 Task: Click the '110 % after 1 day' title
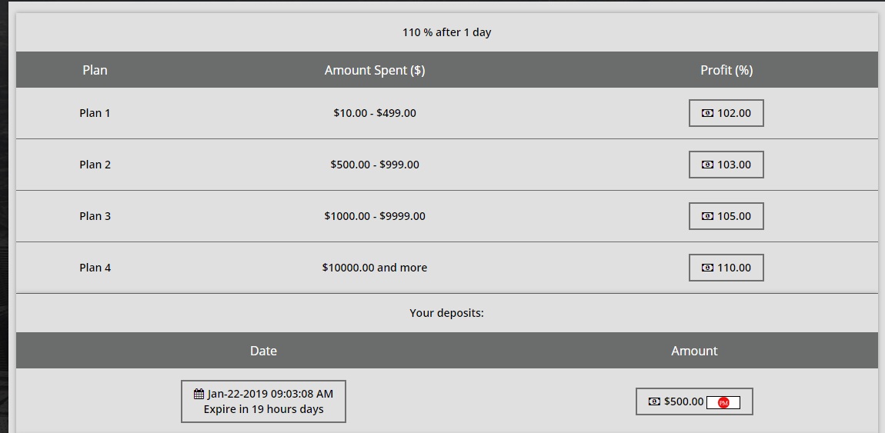pyautogui.click(x=446, y=32)
